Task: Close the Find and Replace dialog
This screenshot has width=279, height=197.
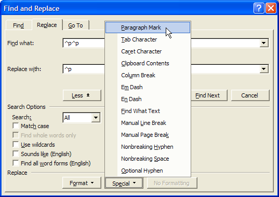Action: pyautogui.click(x=271, y=8)
